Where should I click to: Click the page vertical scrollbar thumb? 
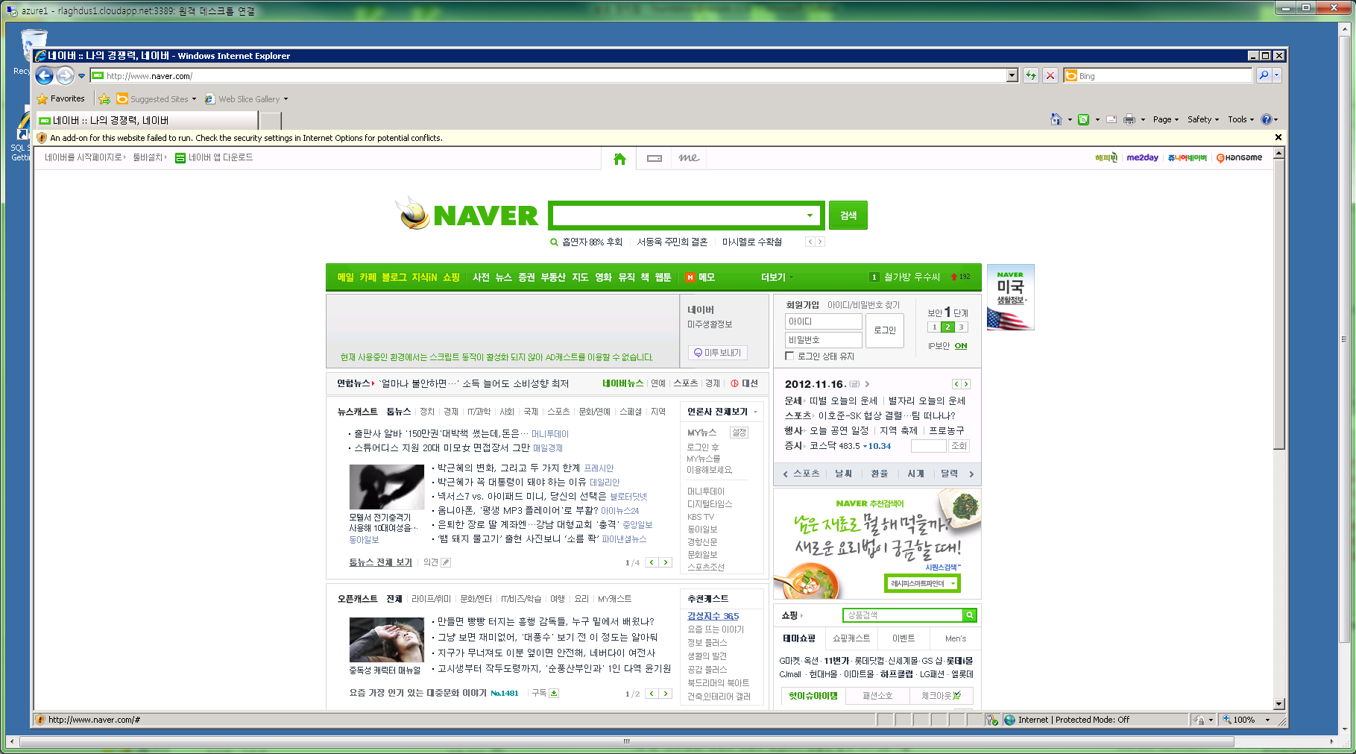pyautogui.click(x=1278, y=304)
